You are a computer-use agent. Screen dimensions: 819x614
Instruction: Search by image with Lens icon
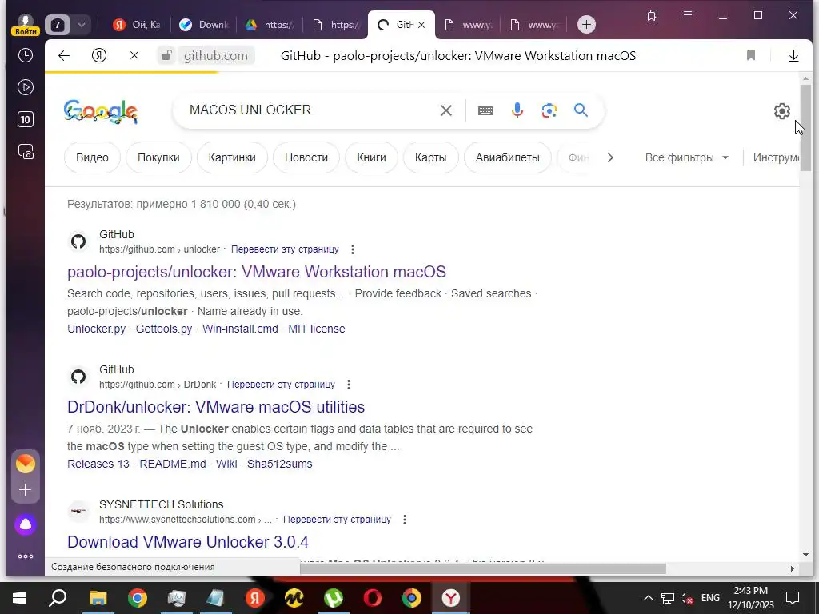[x=549, y=110]
